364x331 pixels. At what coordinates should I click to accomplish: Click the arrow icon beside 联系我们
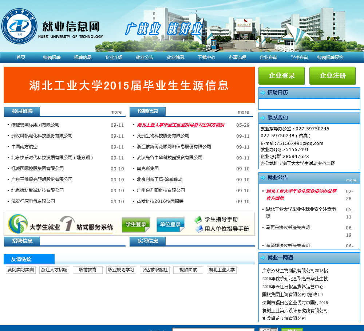coord(263,118)
